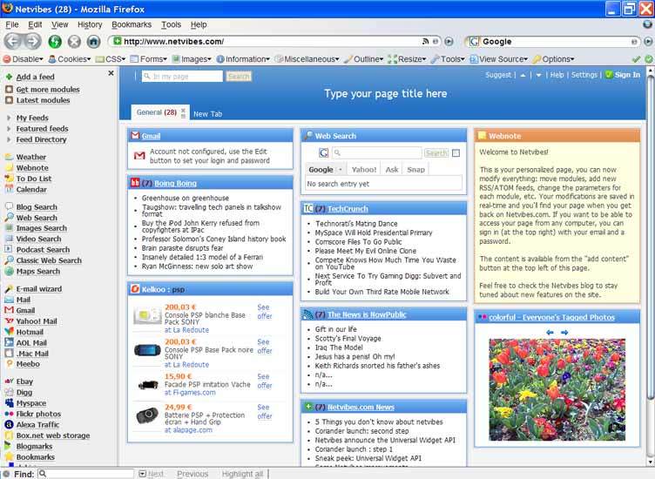Image resolution: width=655 pixels, height=479 pixels.
Task: Click the AOL Mail icon
Action: tap(9, 342)
